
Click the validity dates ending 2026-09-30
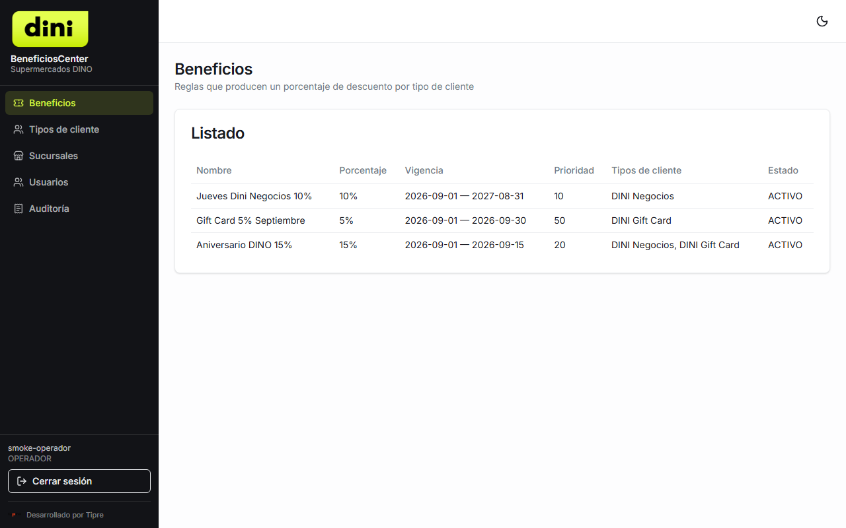[x=466, y=220]
